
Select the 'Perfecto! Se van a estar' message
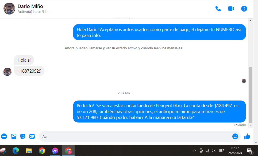tap(159, 112)
